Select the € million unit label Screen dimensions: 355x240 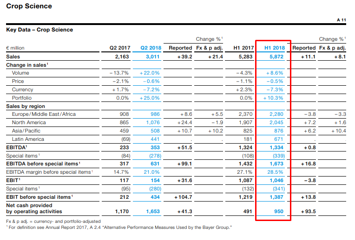coord(15,48)
